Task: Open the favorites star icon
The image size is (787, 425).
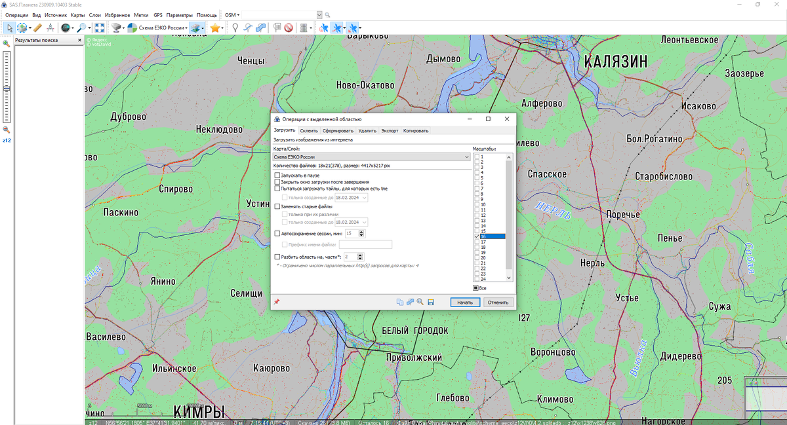Action: (x=214, y=28)
